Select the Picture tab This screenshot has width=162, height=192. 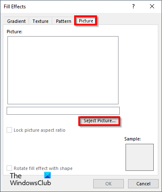(x=86, y=21)
